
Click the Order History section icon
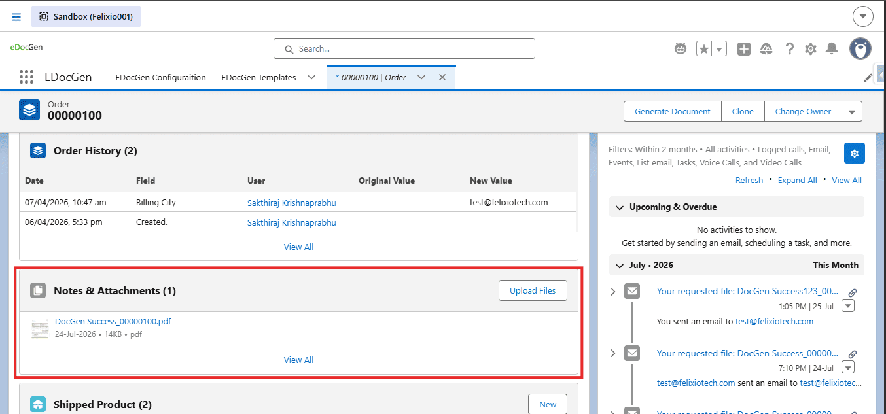[38, 150]
